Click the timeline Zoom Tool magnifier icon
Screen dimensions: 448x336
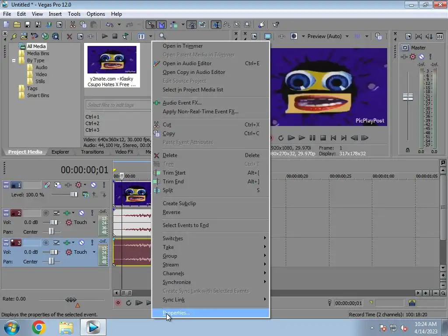point(443,293)
